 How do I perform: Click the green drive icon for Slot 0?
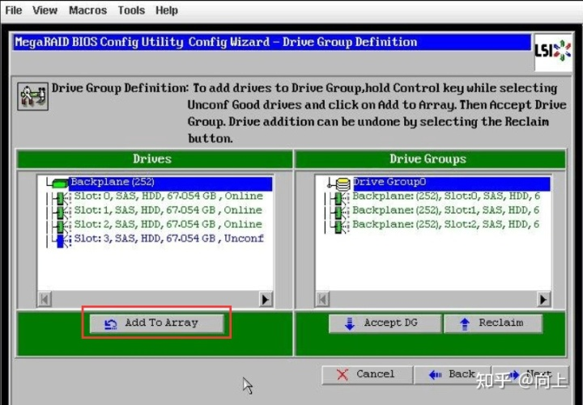point(59,198)
